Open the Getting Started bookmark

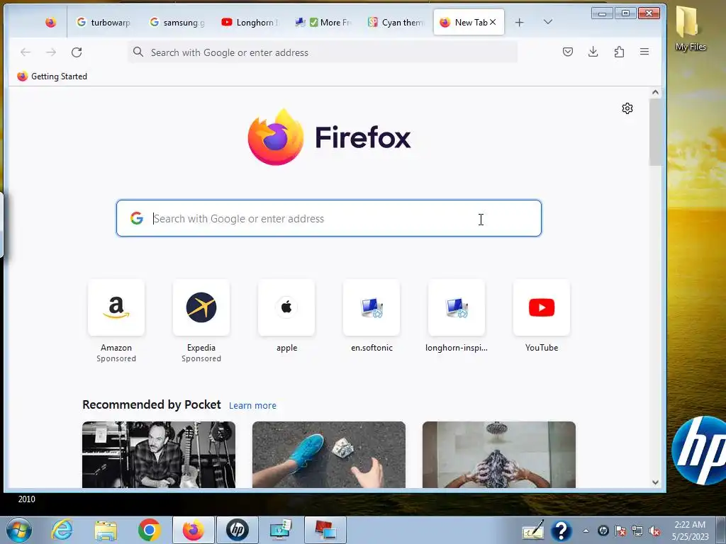point(52,76)
